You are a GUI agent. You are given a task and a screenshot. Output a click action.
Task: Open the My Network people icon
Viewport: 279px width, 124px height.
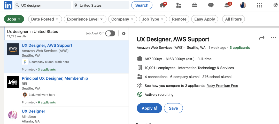pos(179,5)
